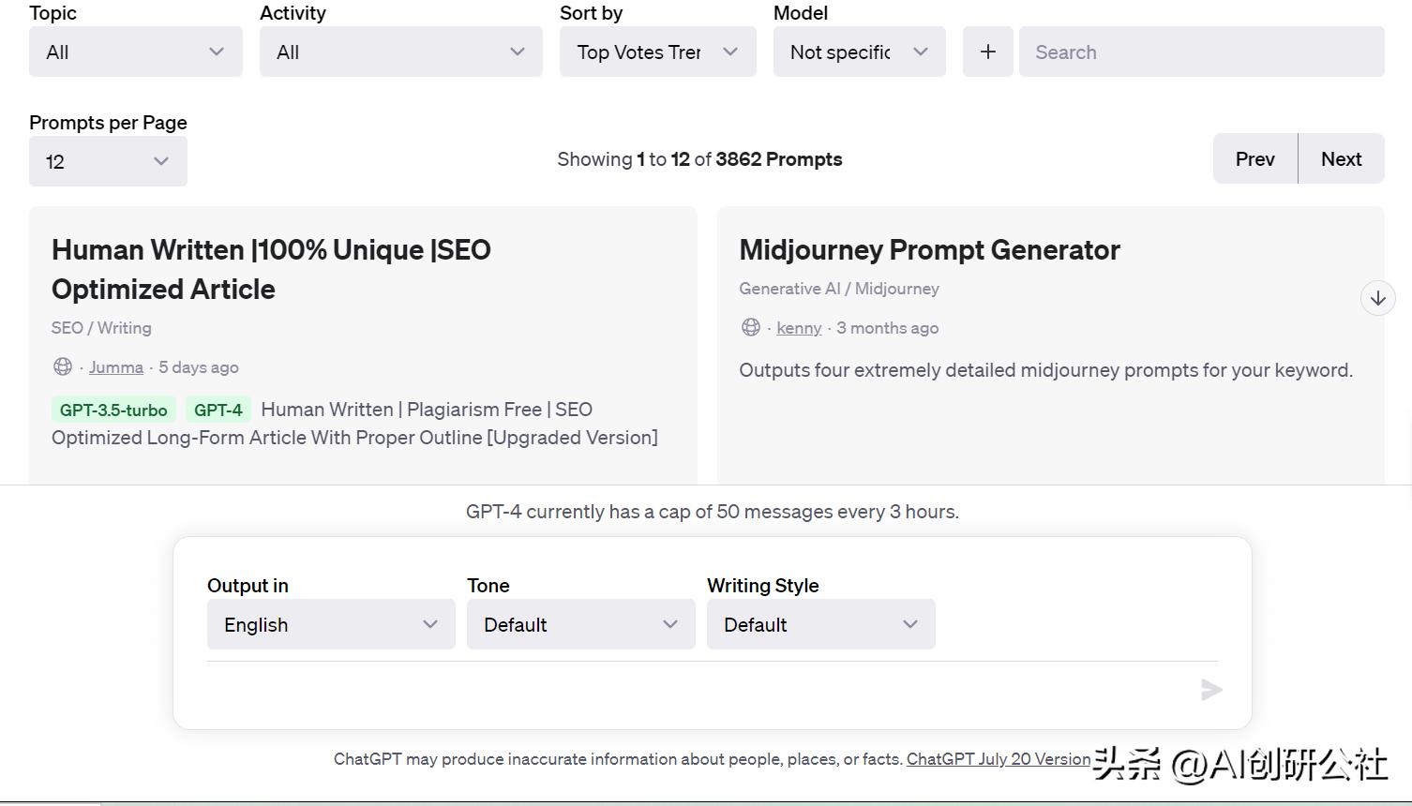1412x806 pixels.
Task: Click the scroll-down arrow circle icon
Action: [x=1377, y=299]
